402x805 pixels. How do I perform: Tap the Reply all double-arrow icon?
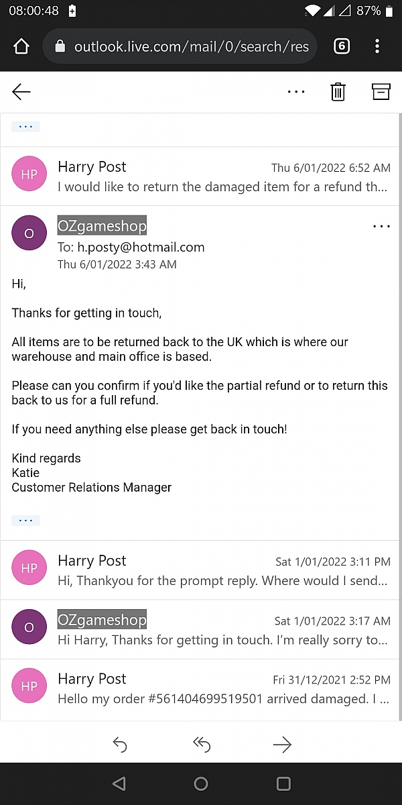(201, 744)
